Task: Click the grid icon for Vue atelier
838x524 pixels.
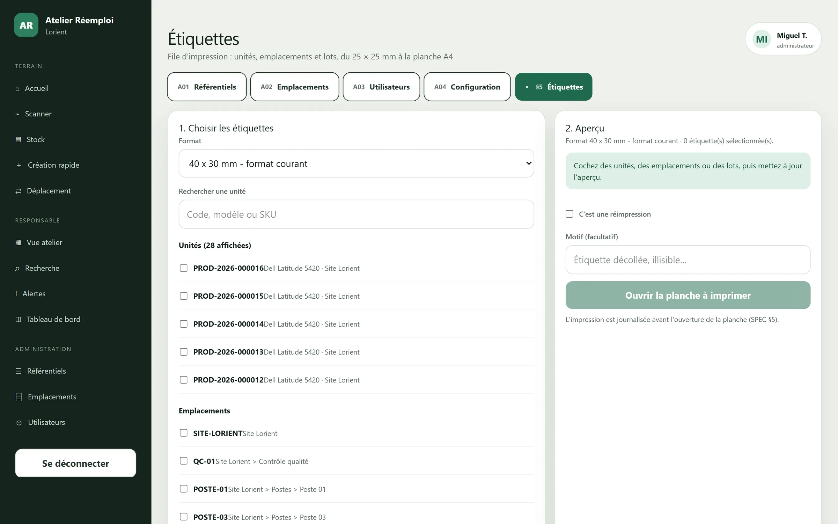Action: pos(18,242)
